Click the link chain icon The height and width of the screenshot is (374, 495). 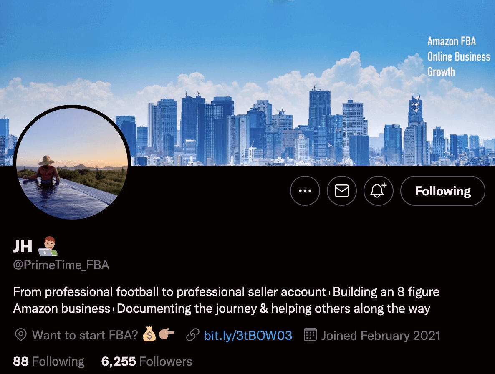192,335
